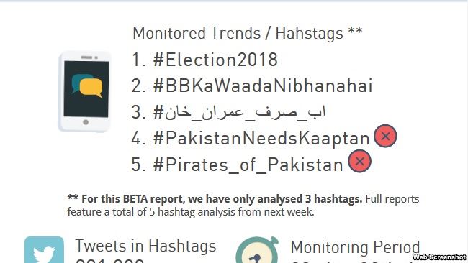This screenshot has height=263, width=468.
Task: Click the phone's home button circle
Action: [x=86, y=122]
